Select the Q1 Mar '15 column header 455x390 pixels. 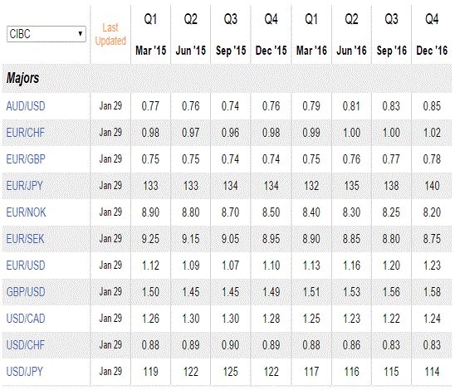click(x=150, y=35)
